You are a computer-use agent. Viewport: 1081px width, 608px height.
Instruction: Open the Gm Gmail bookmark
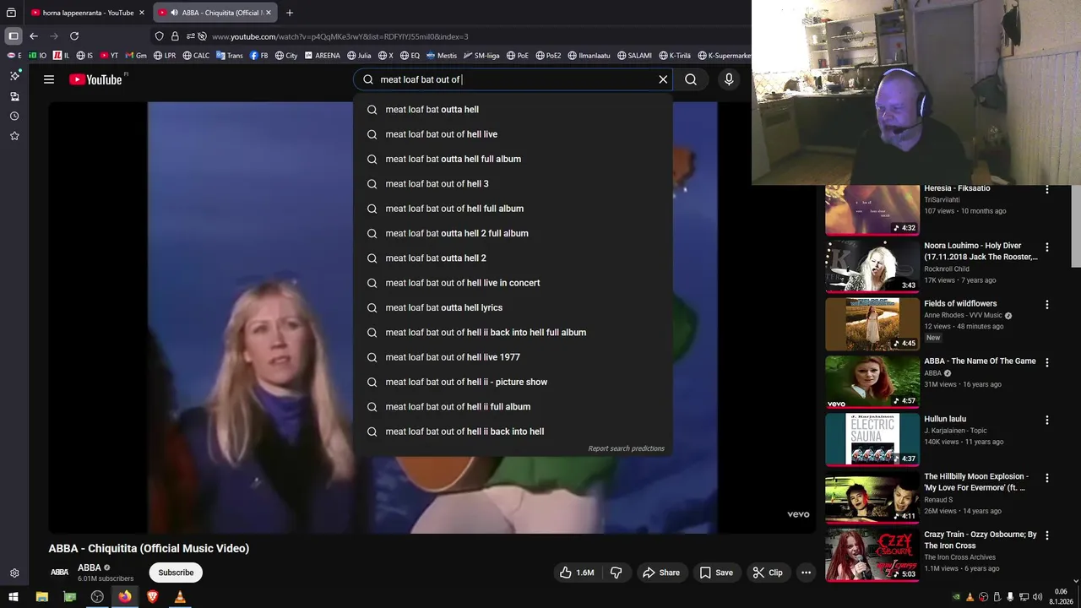point(136,56)
